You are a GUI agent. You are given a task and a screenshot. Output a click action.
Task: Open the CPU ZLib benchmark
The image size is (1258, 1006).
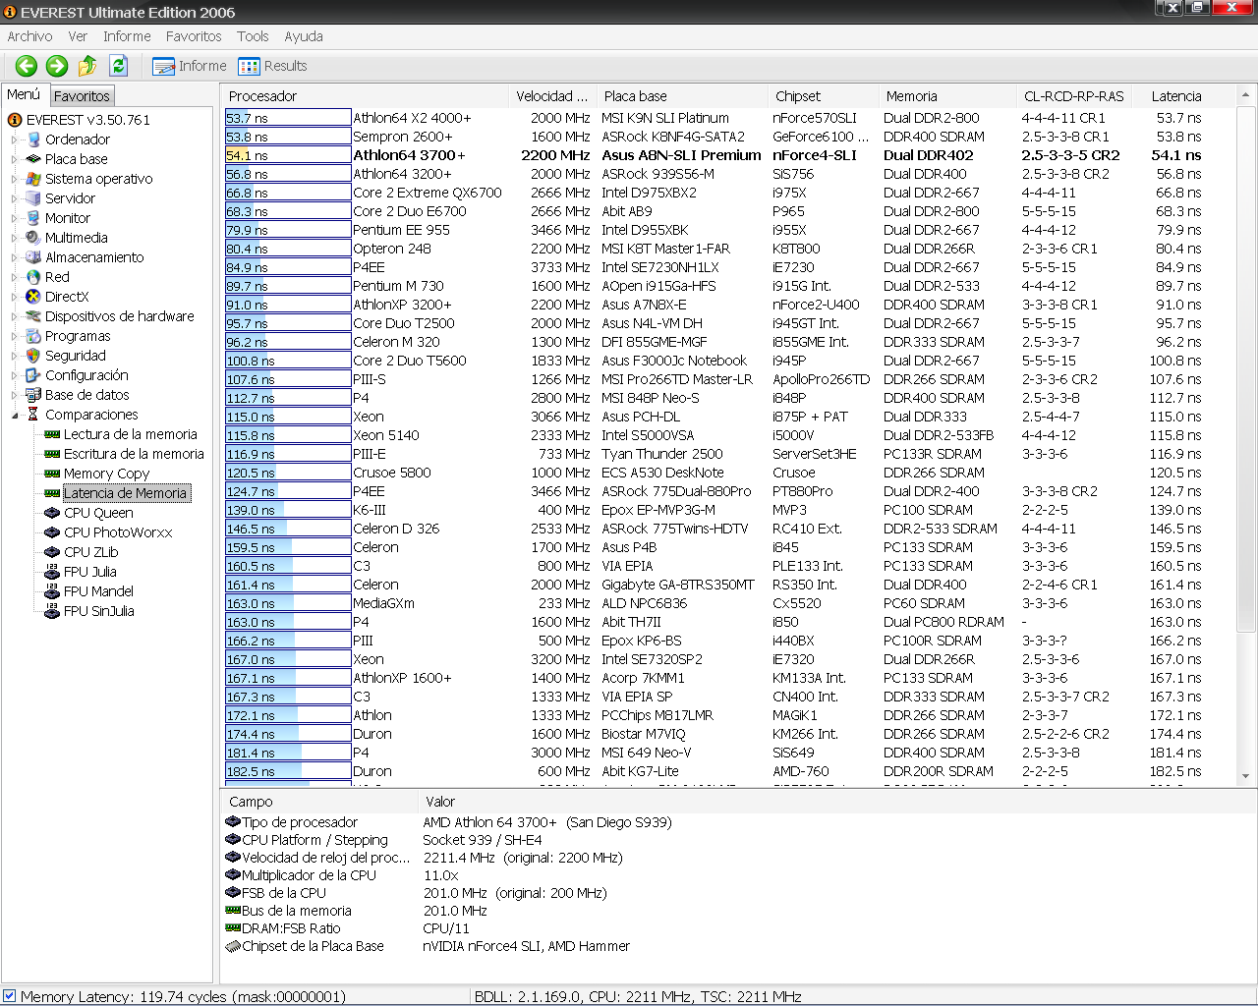click(x=91, y=552)
